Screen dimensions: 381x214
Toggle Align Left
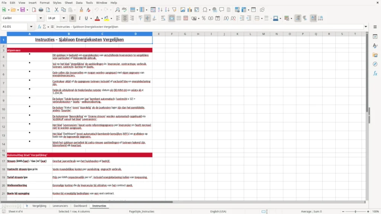coord(118,18)
